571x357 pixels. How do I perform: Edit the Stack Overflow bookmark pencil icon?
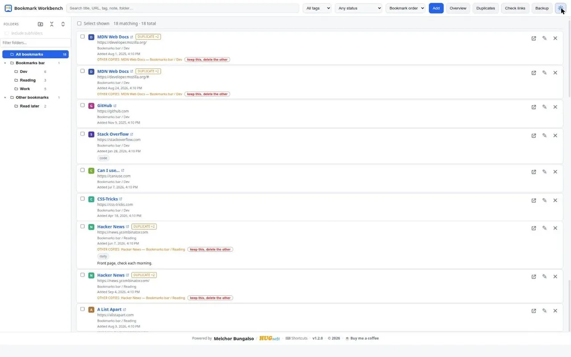tap(544, 136)
